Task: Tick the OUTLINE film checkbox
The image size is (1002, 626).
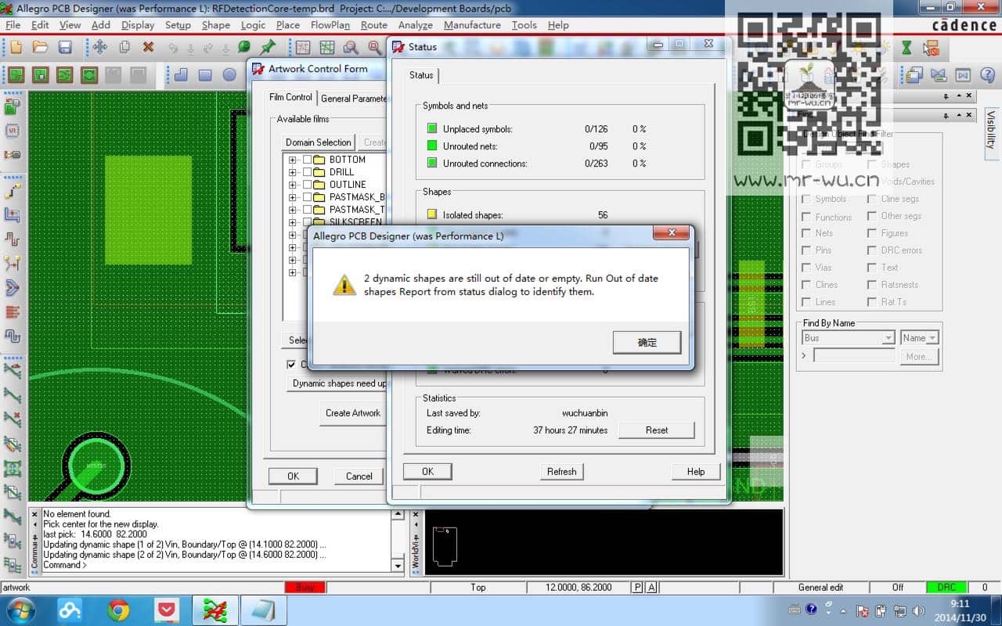Action: 307,185
